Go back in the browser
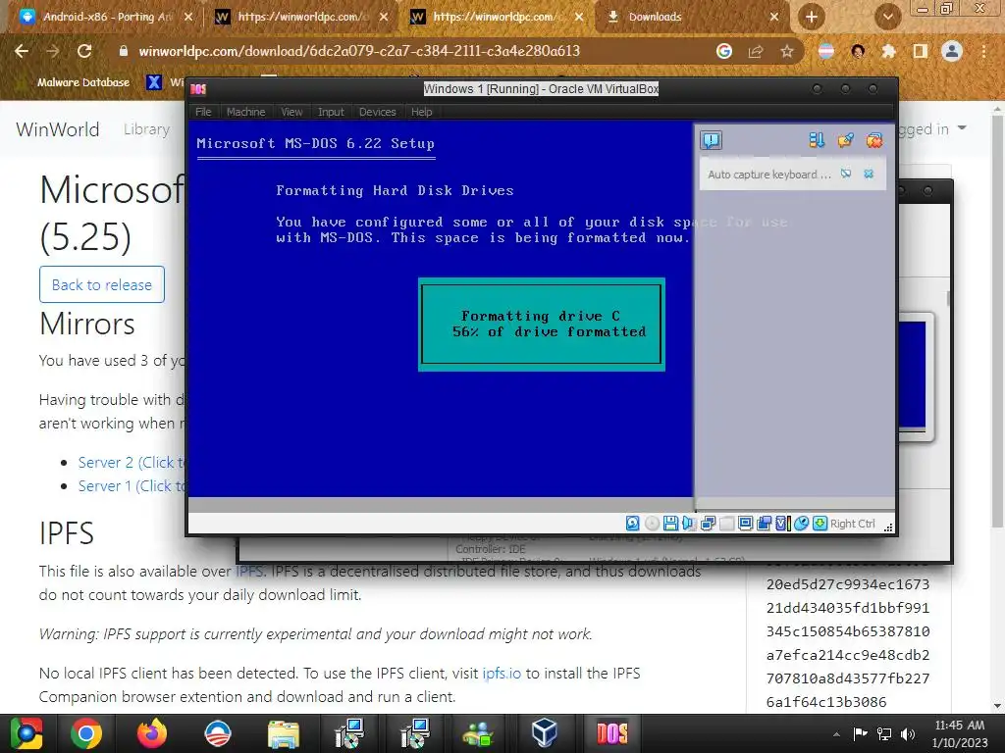Screen dimensions: 1005x753 point(22,51)
